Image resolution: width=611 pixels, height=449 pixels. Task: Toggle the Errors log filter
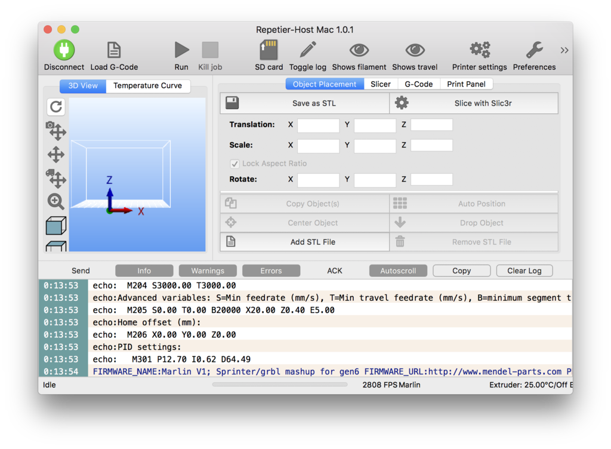(x=271, y=270)
